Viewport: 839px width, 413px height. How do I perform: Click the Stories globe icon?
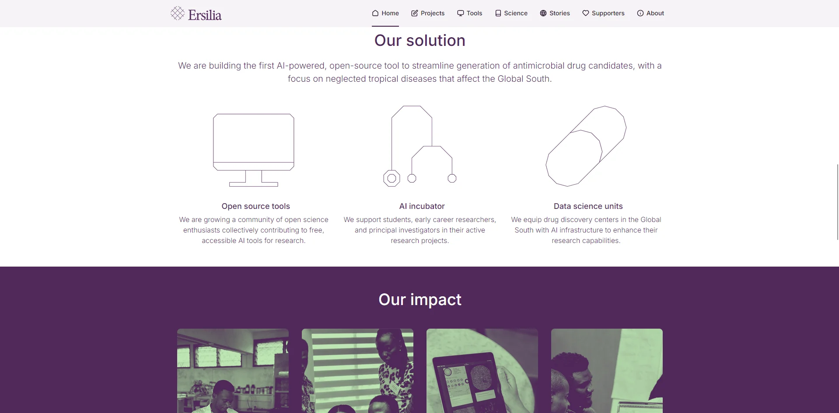543,13
